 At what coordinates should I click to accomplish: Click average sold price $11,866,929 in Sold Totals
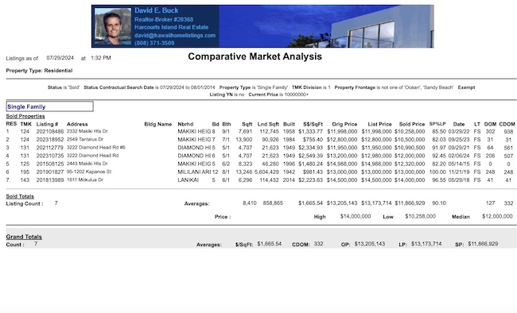[x=410, y=203]
